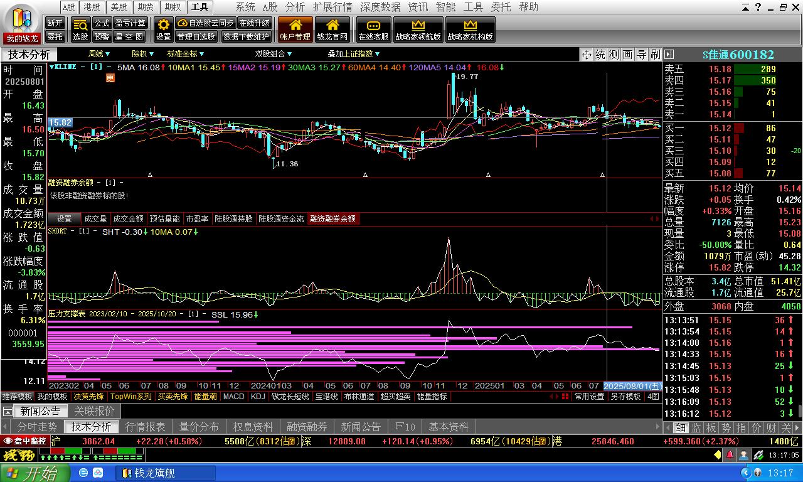Image resolution: width=803 pixels, height=482 pixels.
Task: Click the 选股 stock screener icon
Action: point(80,29)
